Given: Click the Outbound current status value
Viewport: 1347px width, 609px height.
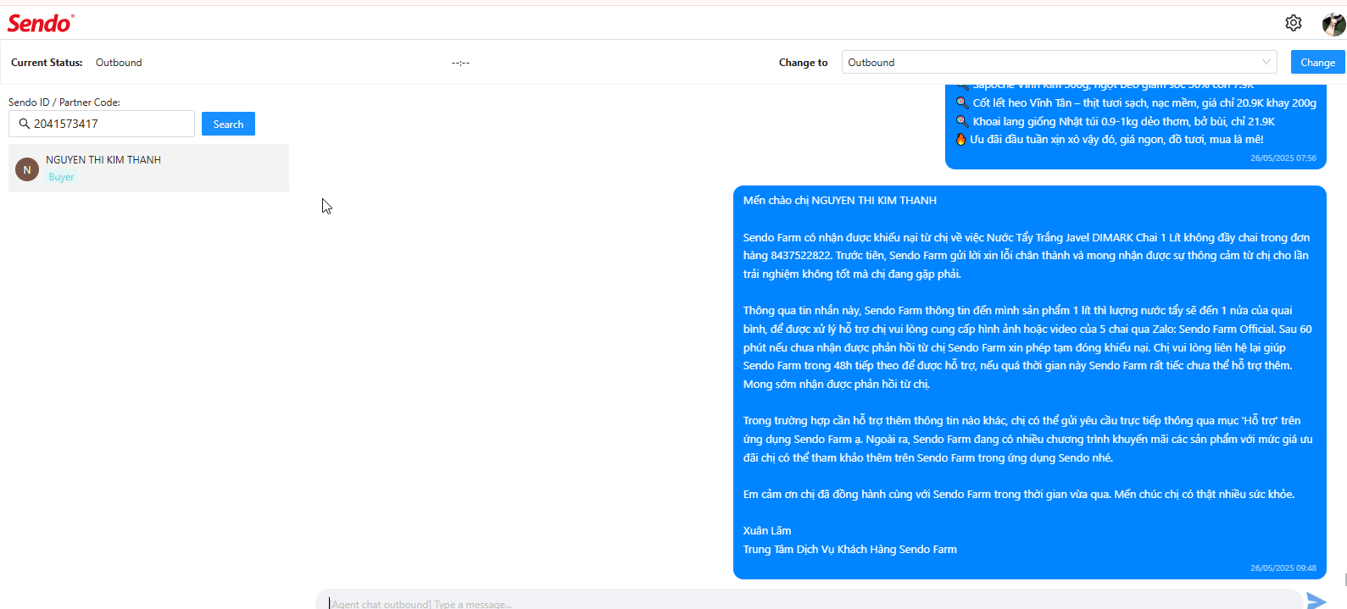Looking at the screenshot, I should click(x=119, y=63).
